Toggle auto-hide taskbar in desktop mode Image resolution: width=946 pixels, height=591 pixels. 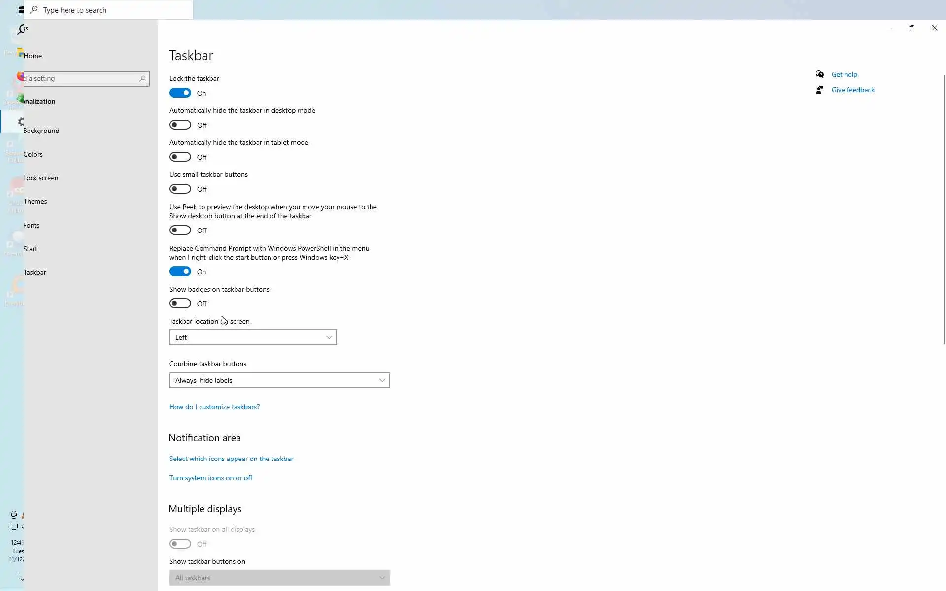(x=180, y=125)
